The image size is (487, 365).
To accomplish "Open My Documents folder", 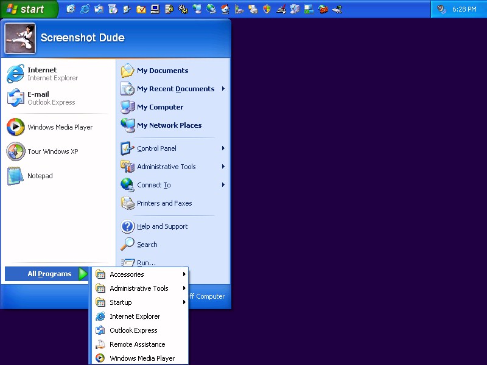I will click(x=162, y=71).
